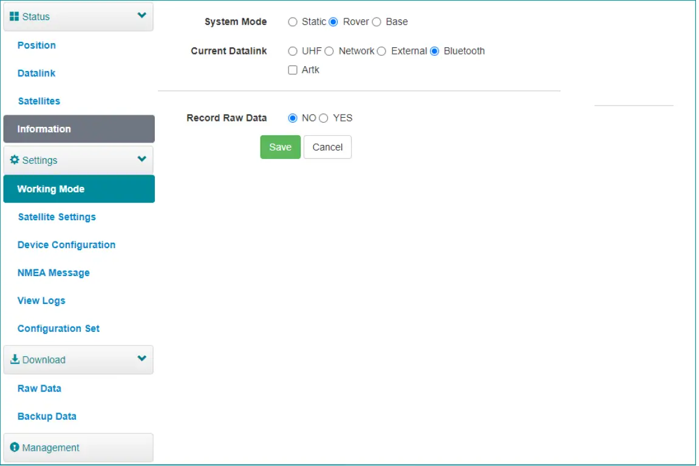Go to Device Configuration
Viewport: 699px width, 466px height.
click(66, 245)
